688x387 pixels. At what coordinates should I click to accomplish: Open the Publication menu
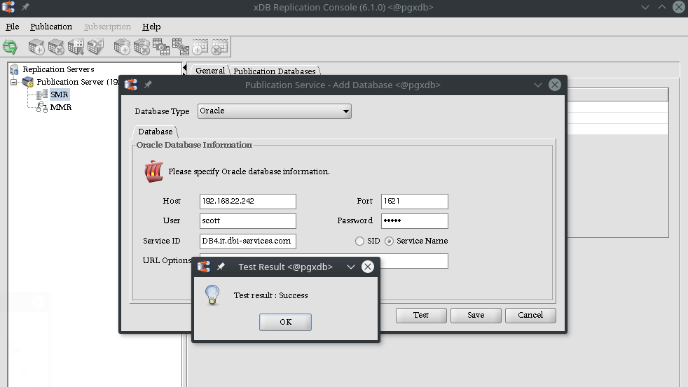pos(51,27)
